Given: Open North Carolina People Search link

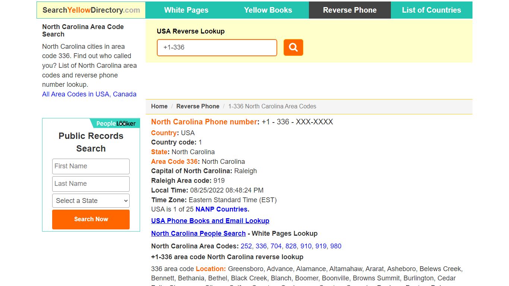Looking at the screenshot, I should click(198, 233).
